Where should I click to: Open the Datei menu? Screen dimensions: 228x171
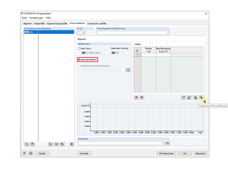24,18
